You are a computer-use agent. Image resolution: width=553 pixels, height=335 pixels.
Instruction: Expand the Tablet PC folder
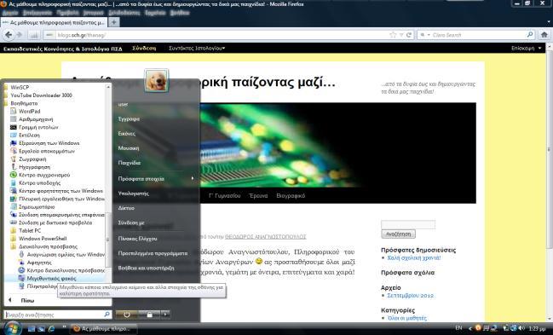click(x=26, y=230)
